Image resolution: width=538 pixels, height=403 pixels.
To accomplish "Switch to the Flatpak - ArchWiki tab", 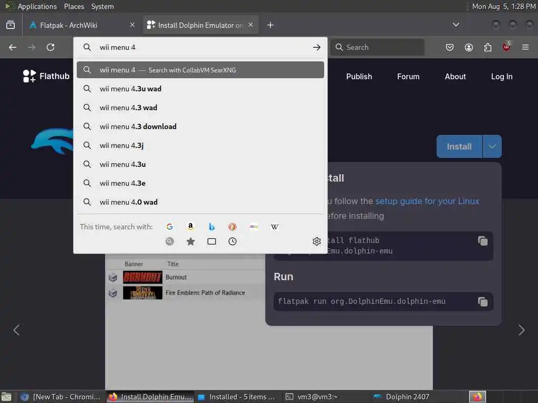I will 81,25.
